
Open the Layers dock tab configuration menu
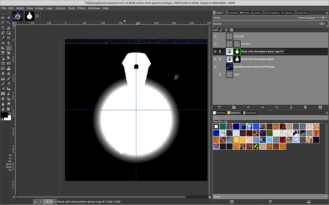(327, 13)
